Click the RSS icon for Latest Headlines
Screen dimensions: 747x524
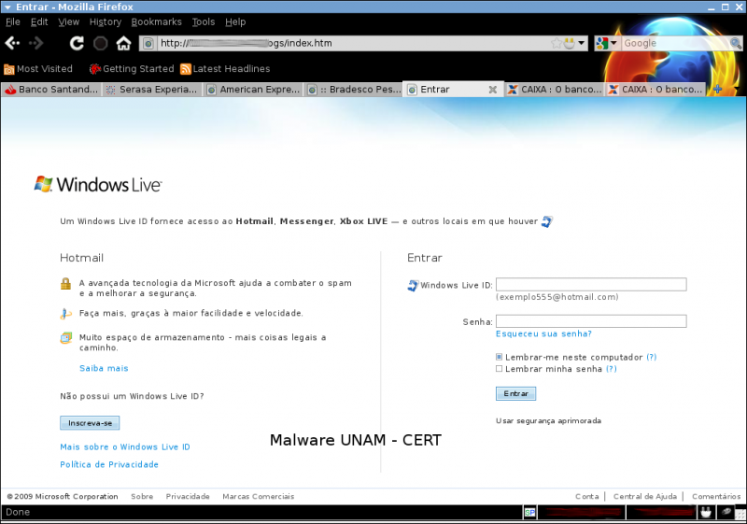185,69
